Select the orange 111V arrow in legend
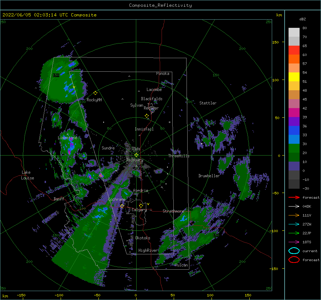Screen dimensions: 321x300 [294, 215]
